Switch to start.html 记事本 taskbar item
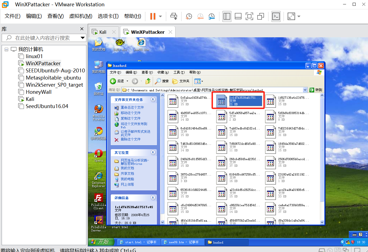Image resolution: width=368 pixels, height=252 pixels. 139,242
